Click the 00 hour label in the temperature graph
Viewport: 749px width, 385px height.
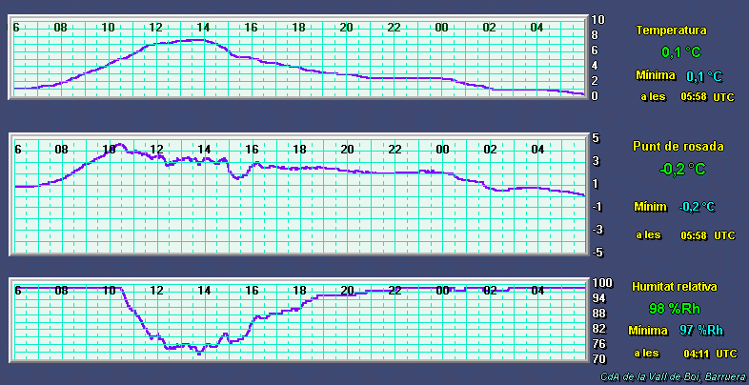click(x=442, y=28)
